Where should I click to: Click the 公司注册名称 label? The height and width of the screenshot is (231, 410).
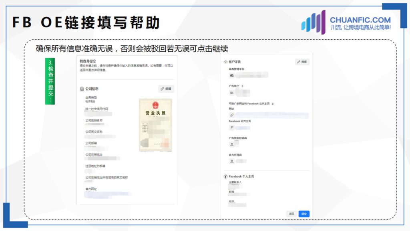pos(94,120)
